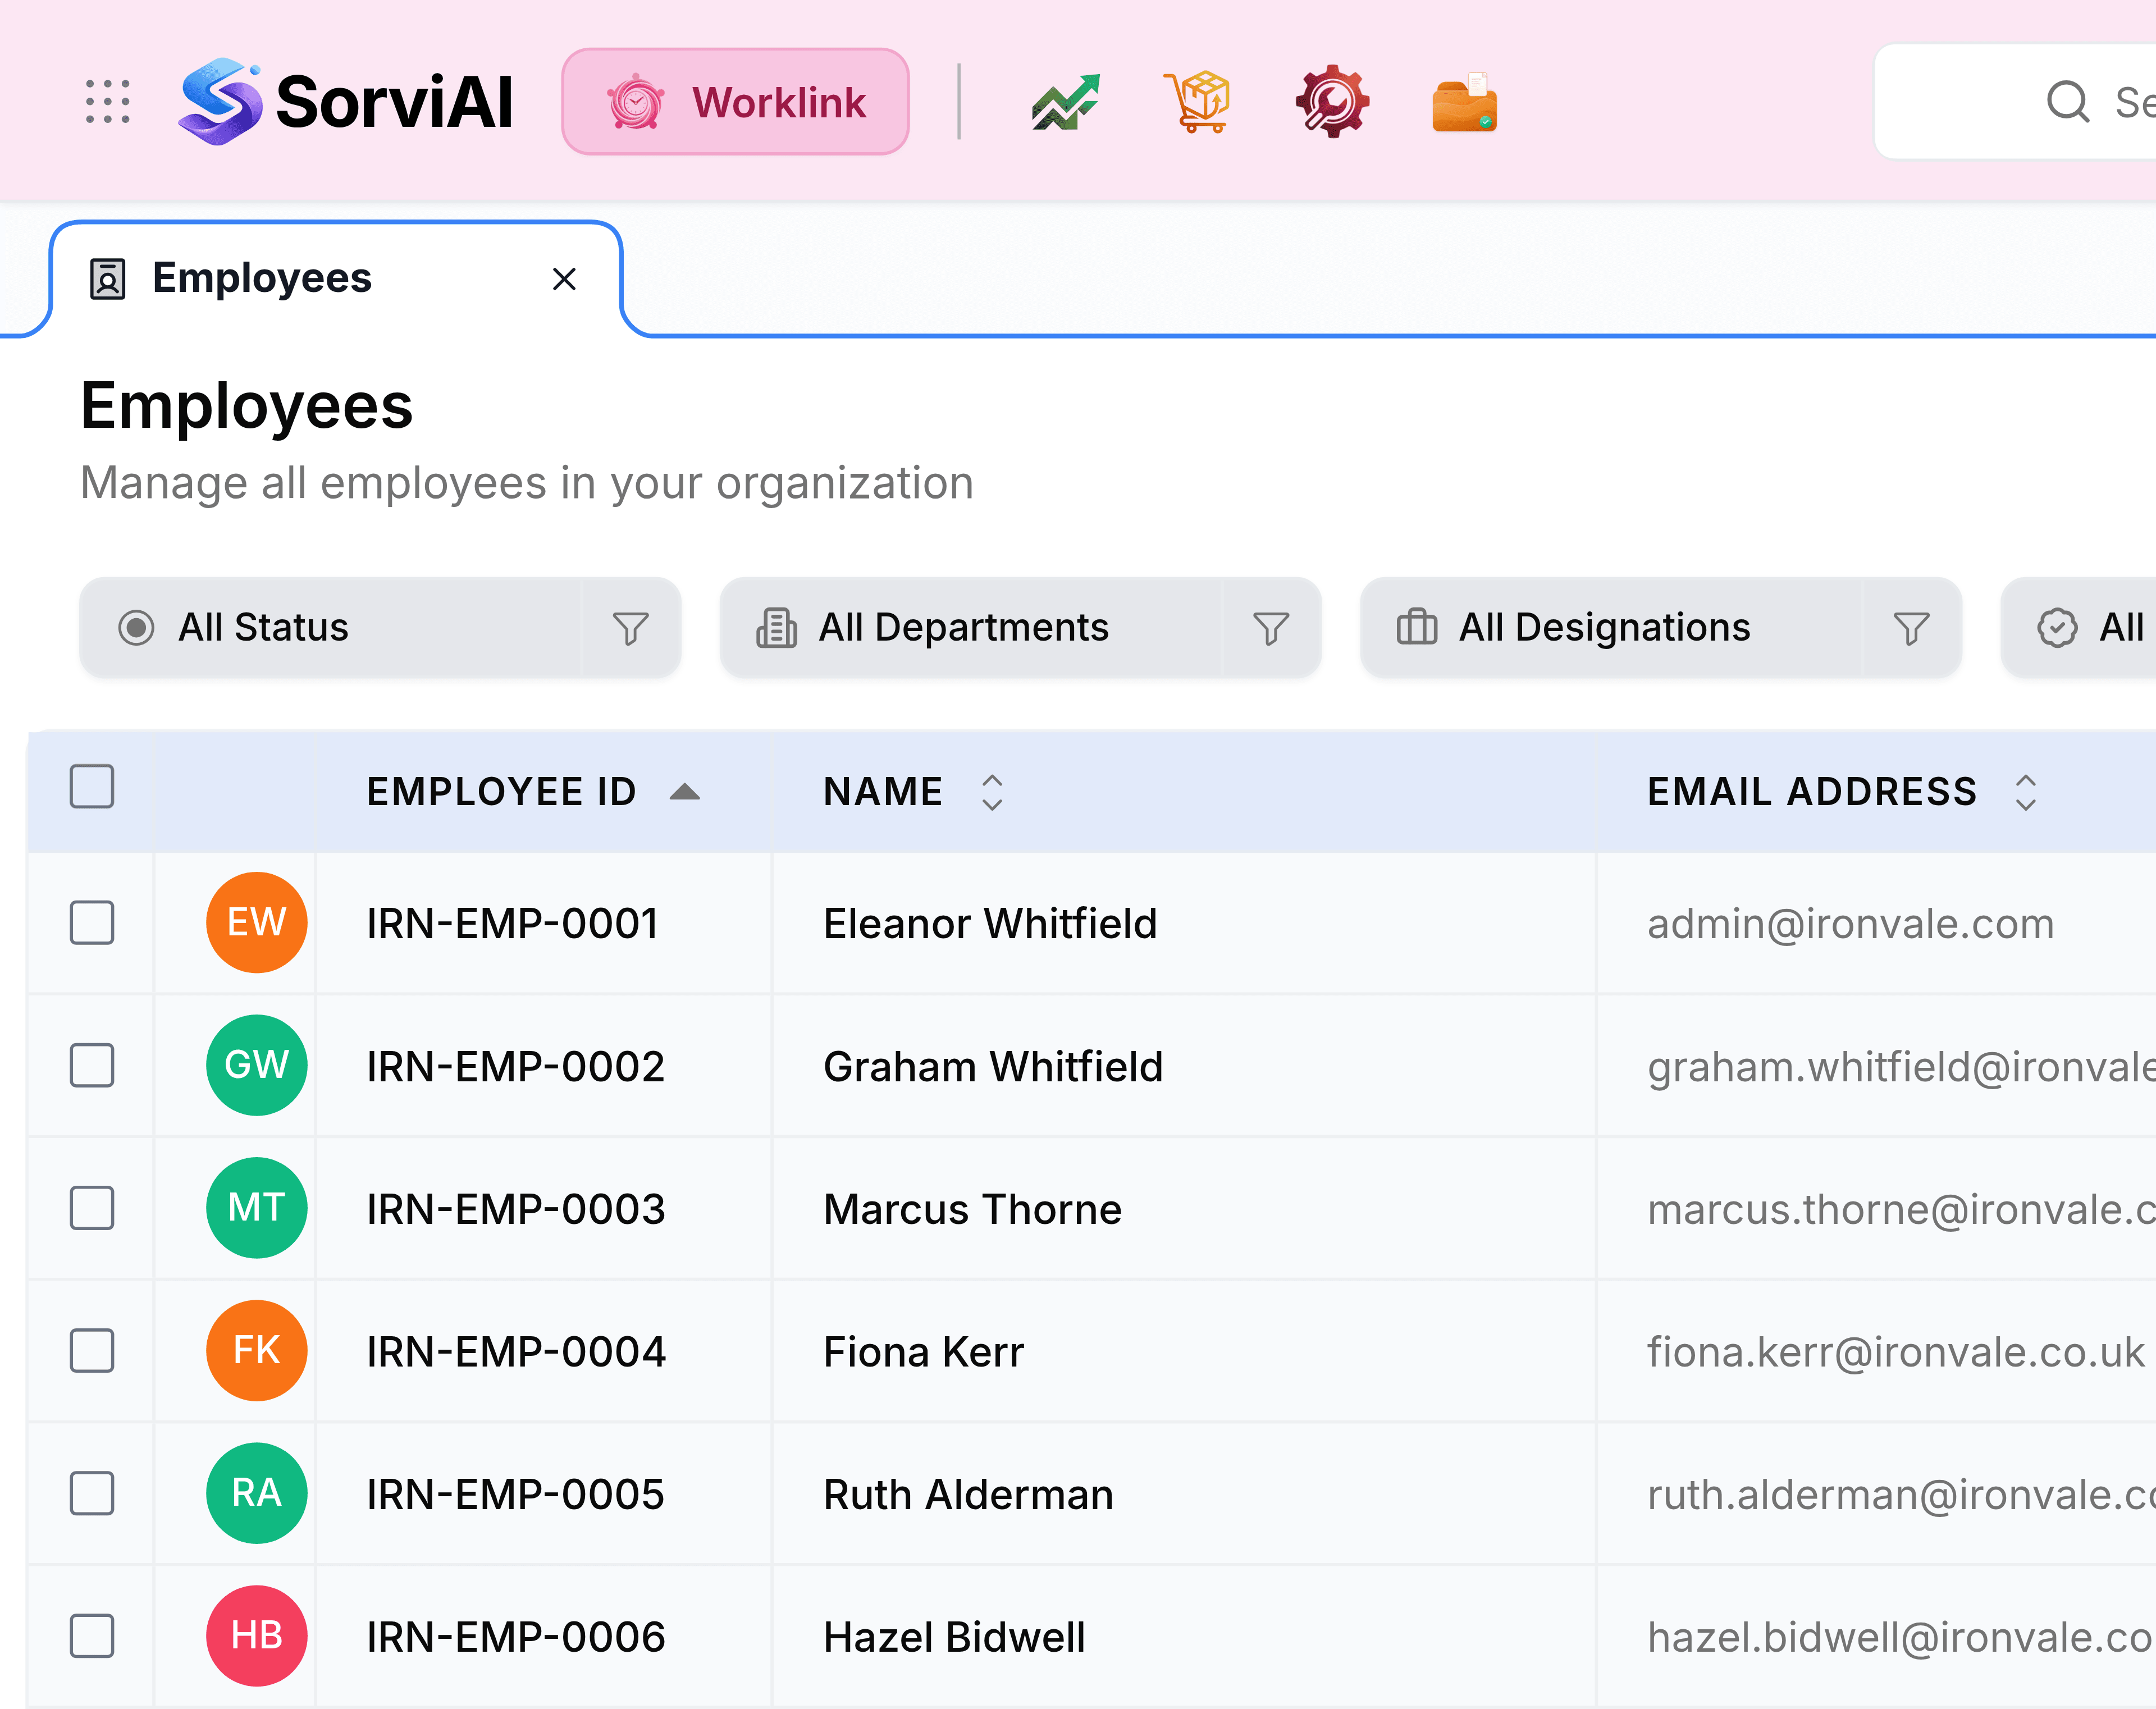Click the SorviAI logo

pos(345,102)
